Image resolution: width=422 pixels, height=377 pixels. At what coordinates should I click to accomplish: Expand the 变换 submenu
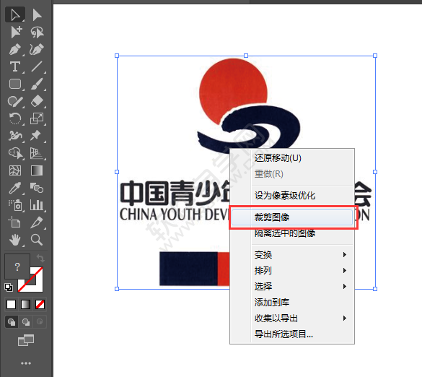[302, 255]
